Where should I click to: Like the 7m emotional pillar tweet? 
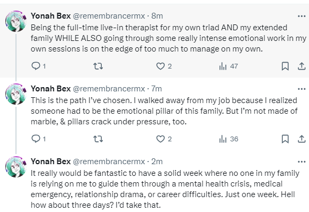click(164, 139)
